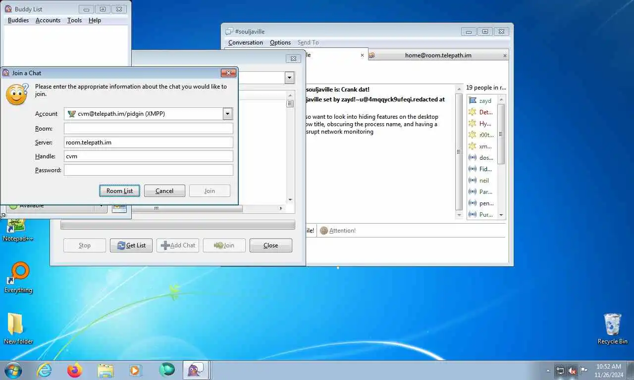The width and height of the screenshot is (634, 380).
Task: Click the chat icon on home@room.telepath.im tab
Action: click(371, 55)
